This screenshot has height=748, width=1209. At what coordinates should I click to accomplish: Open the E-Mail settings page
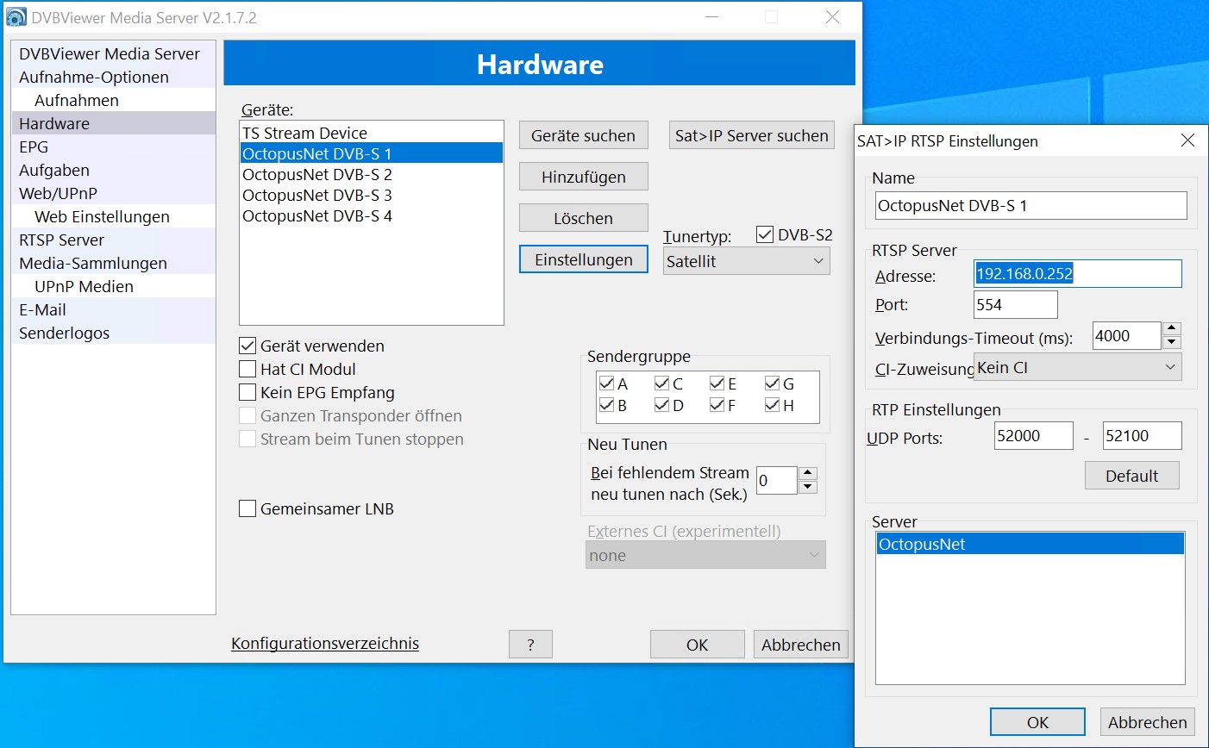[113, 309]
